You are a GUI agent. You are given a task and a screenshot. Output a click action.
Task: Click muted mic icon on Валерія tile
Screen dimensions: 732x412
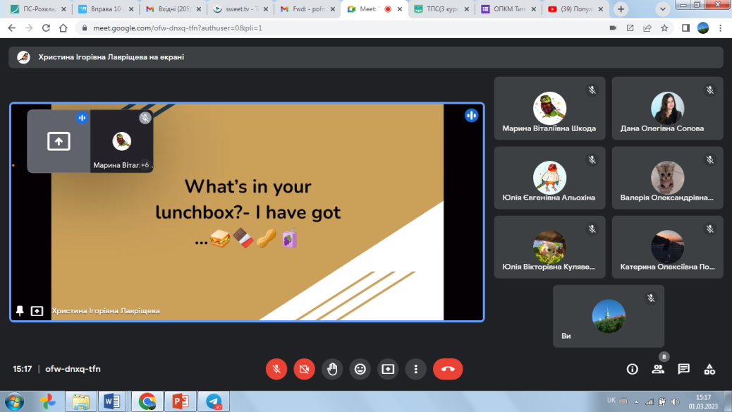(710, 159)
